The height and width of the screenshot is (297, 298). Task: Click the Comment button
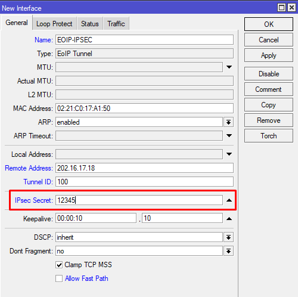269,89
